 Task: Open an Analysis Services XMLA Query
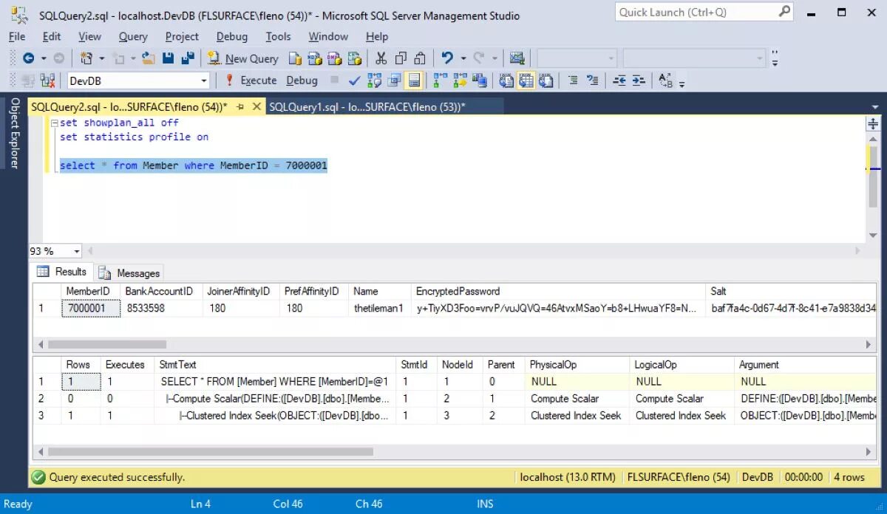(354, 58)
